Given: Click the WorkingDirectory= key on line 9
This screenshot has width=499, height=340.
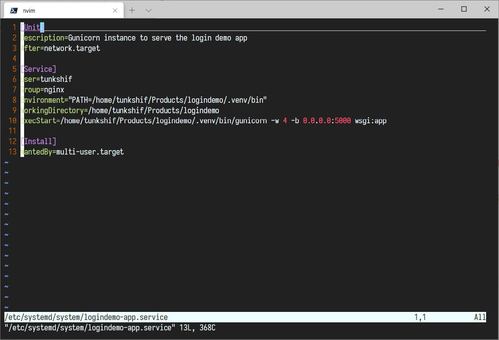Looking at the screenshot, I should 54,110.
